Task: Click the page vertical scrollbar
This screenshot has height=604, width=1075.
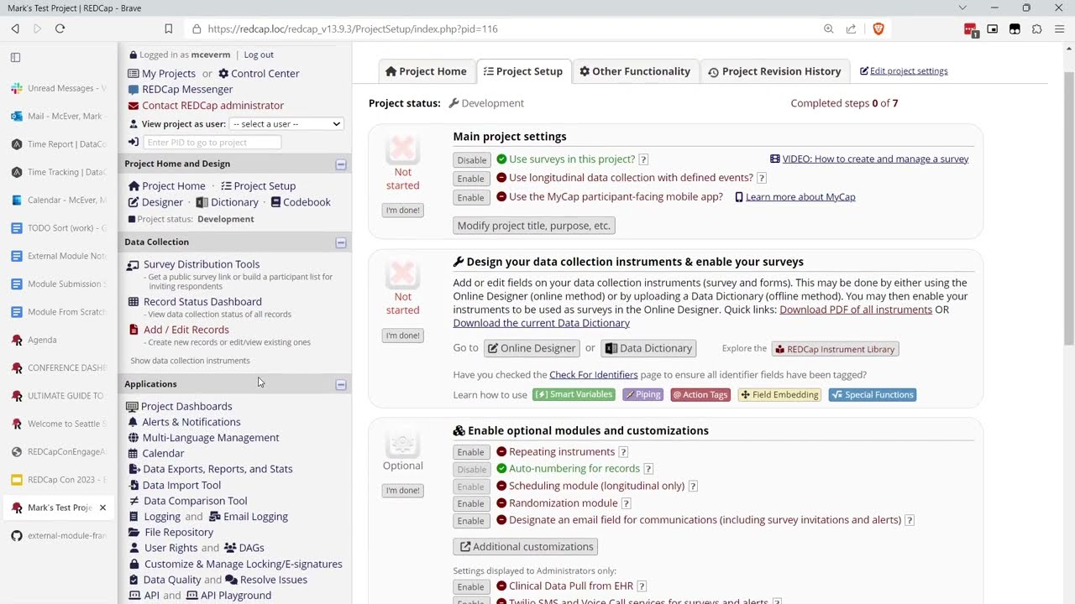Action: 1068,210
